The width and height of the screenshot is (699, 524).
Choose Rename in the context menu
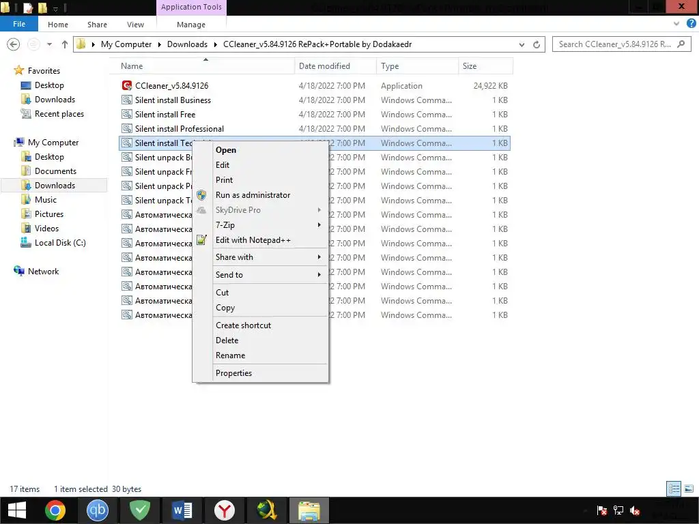(260, 355)
